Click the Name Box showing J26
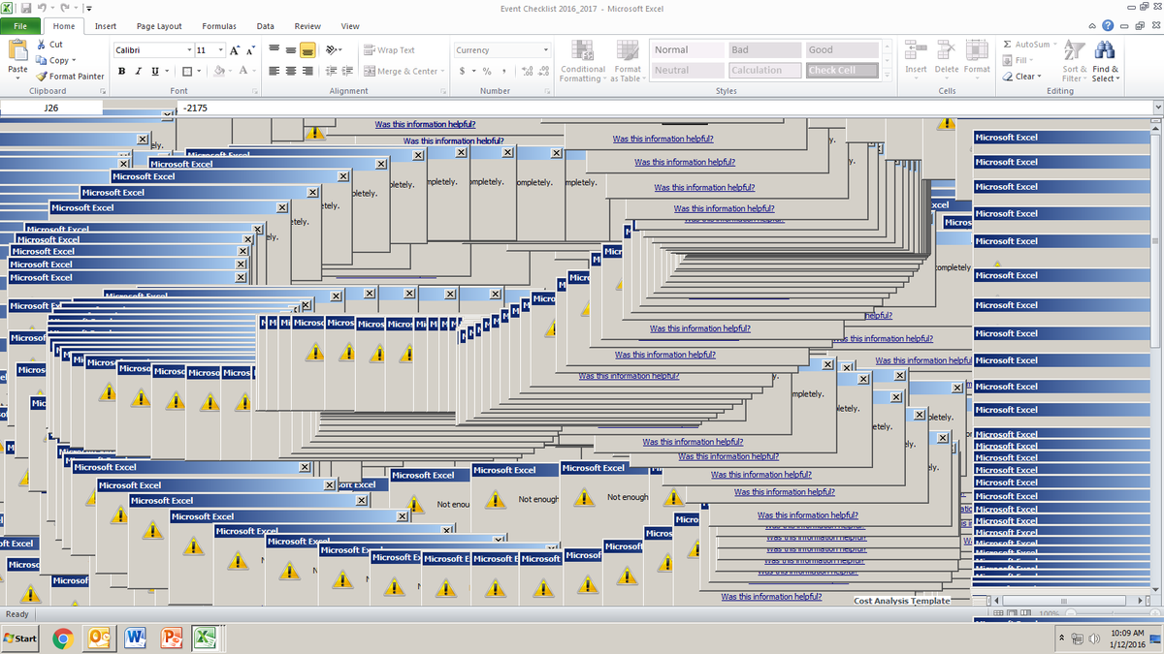The image size is (1164, 654). coord(51,108)
